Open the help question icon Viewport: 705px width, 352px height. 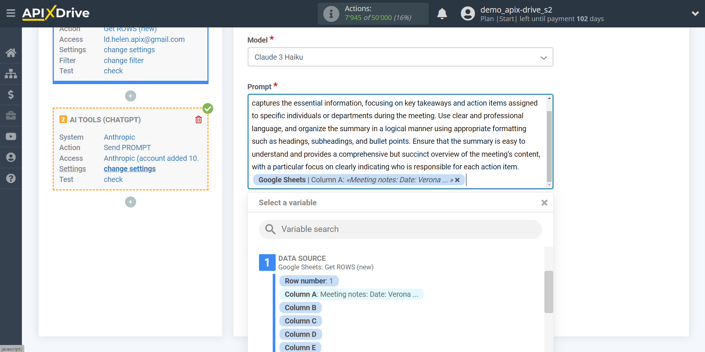click(11, 179)
